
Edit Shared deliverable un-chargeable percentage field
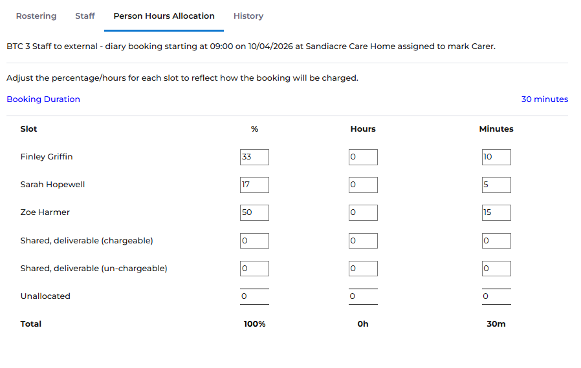254,269
